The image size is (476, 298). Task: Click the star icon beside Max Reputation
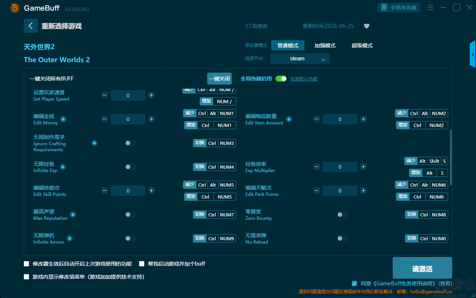coord(73,215)
